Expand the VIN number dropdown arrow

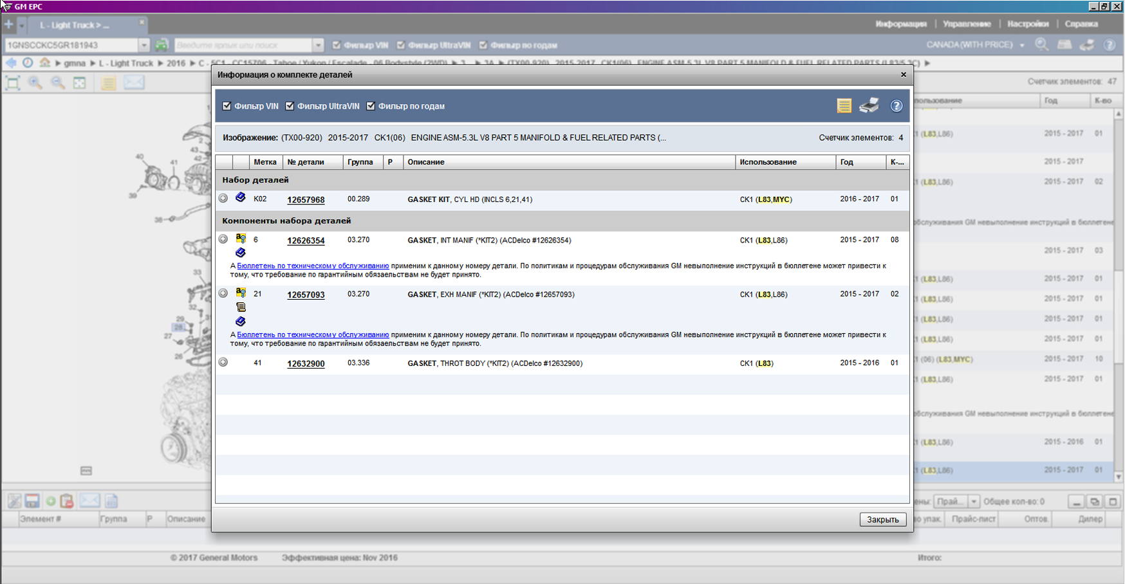point(144,45)
